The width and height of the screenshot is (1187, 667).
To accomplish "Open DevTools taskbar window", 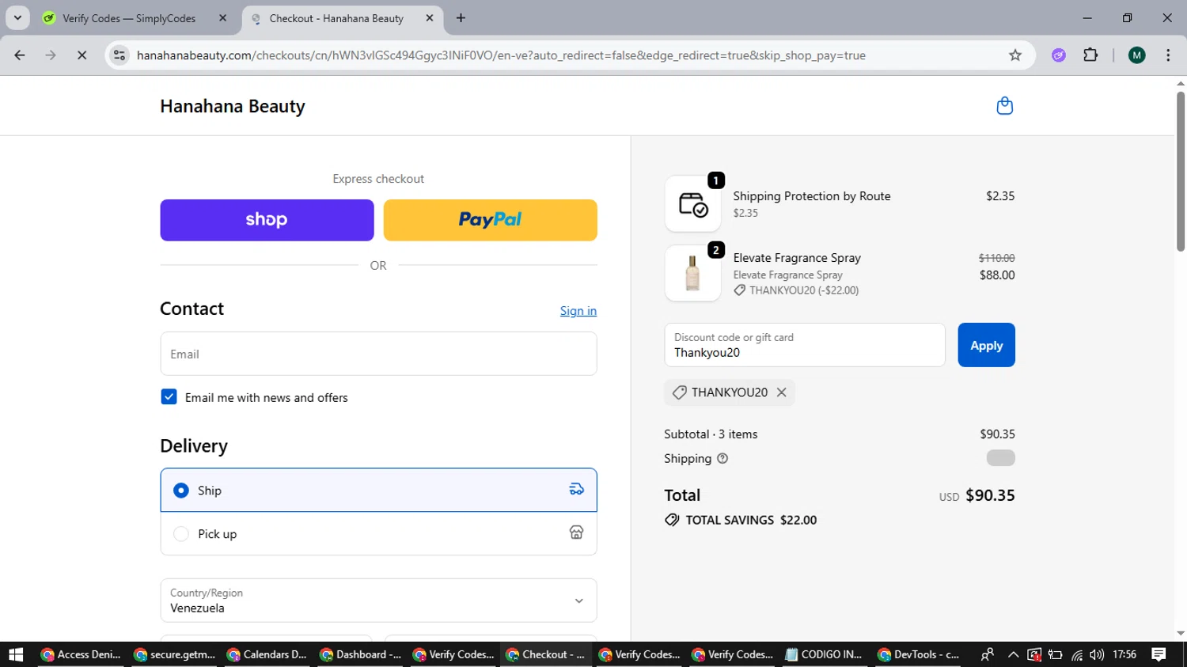I will pos(917,654).
